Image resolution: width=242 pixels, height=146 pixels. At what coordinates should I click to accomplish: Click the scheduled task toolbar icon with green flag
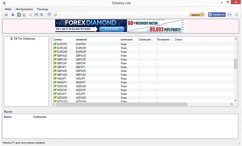pos(49,15)
